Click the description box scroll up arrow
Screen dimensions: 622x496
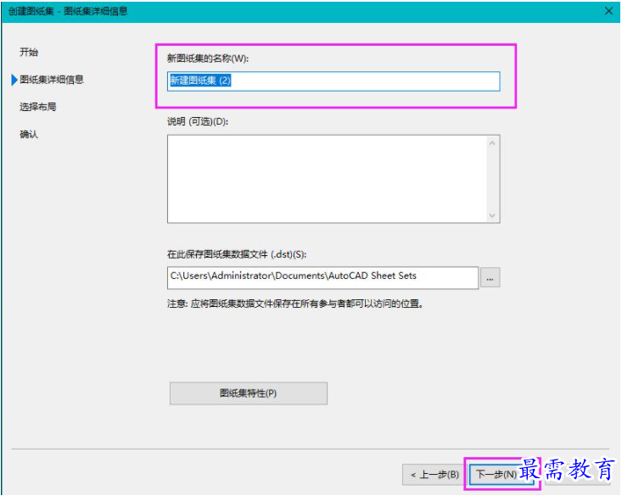coord(492,142)
